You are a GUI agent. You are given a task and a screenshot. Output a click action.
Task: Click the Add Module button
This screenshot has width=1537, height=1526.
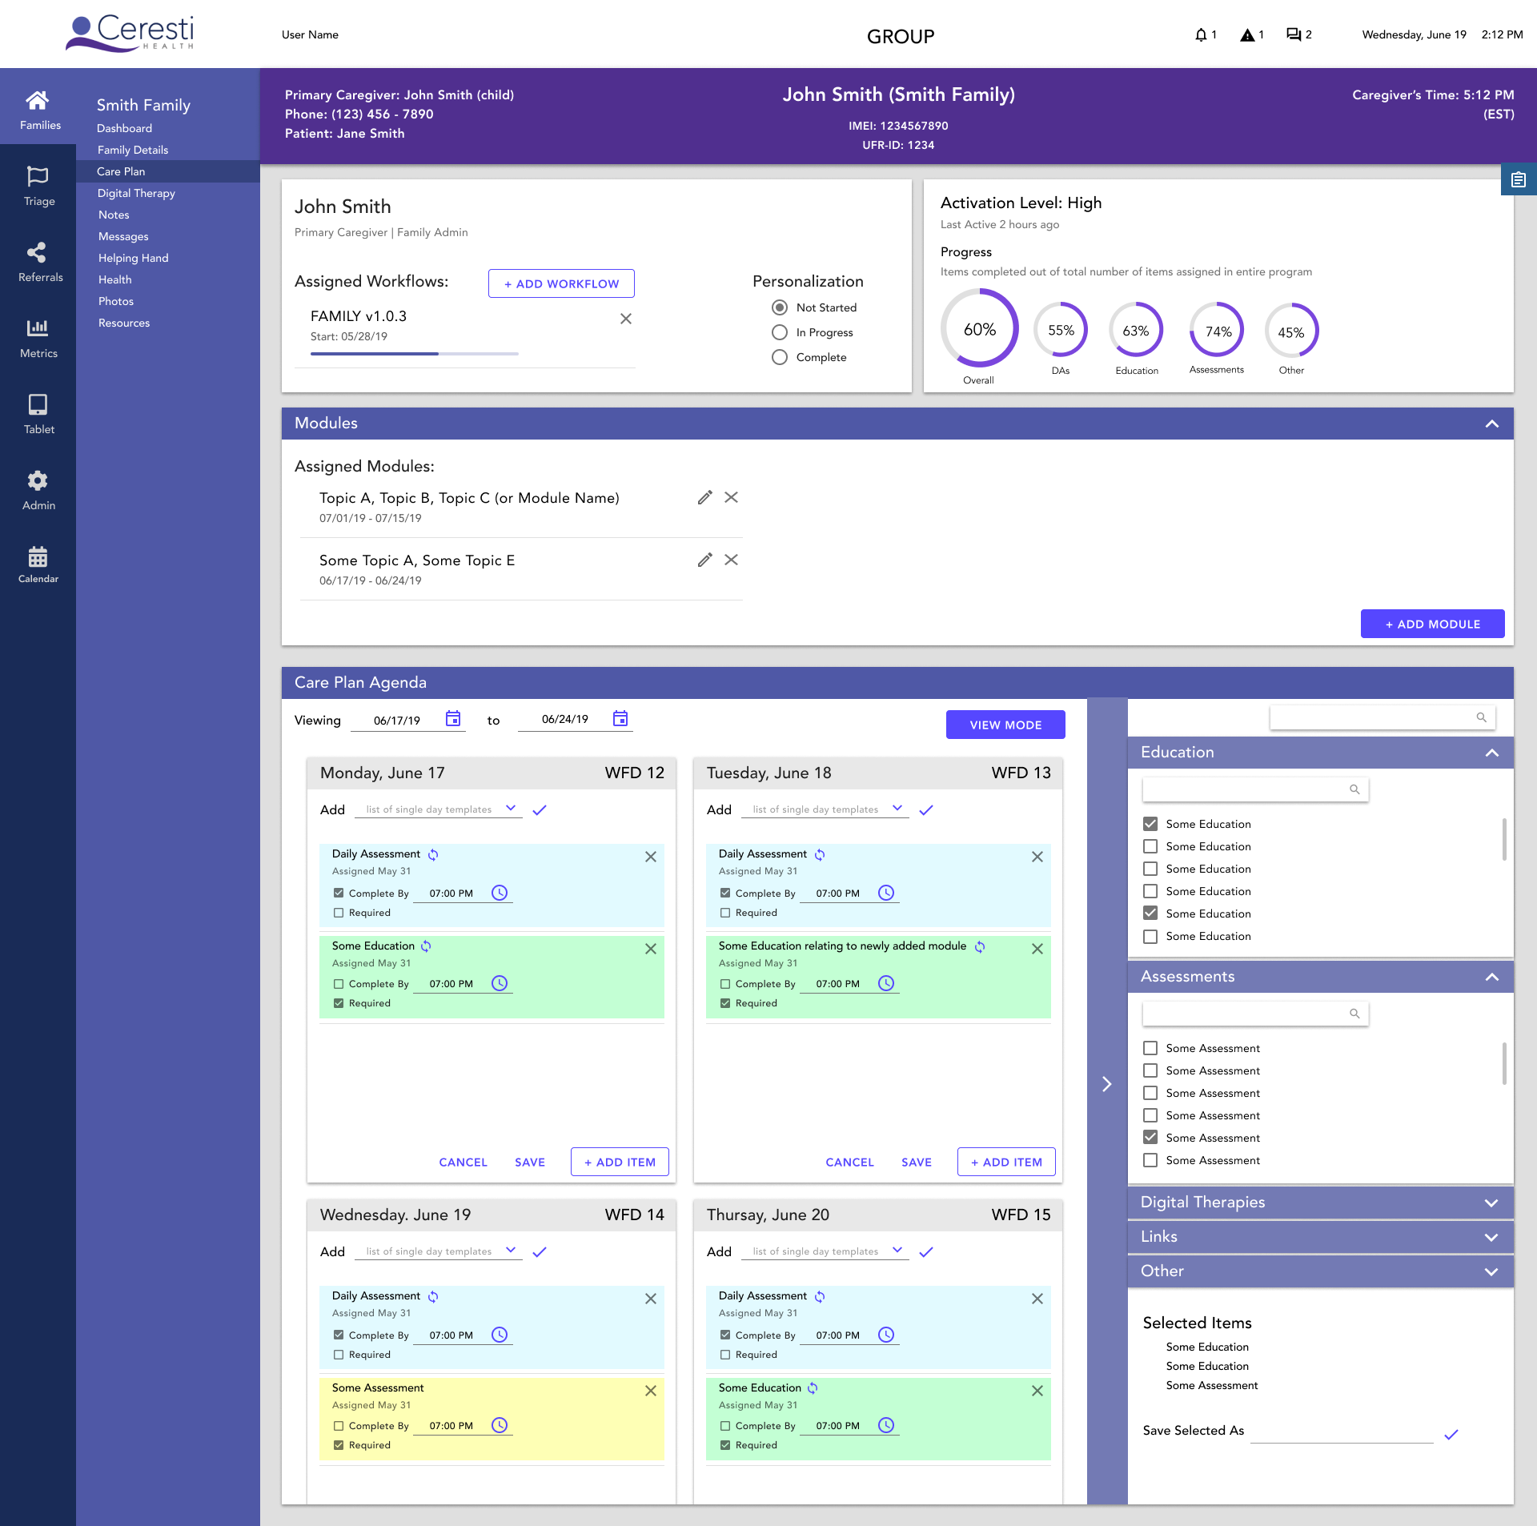pyautogui.click(x=1432, y=624)
